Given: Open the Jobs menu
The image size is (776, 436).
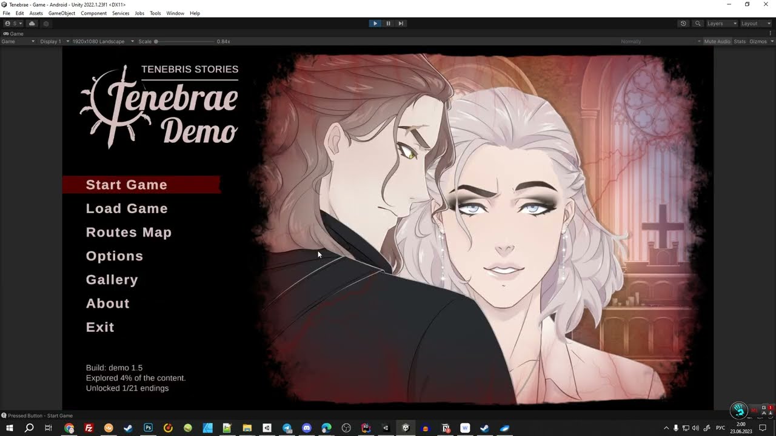Looking at the screenshot, I should 139,13.
